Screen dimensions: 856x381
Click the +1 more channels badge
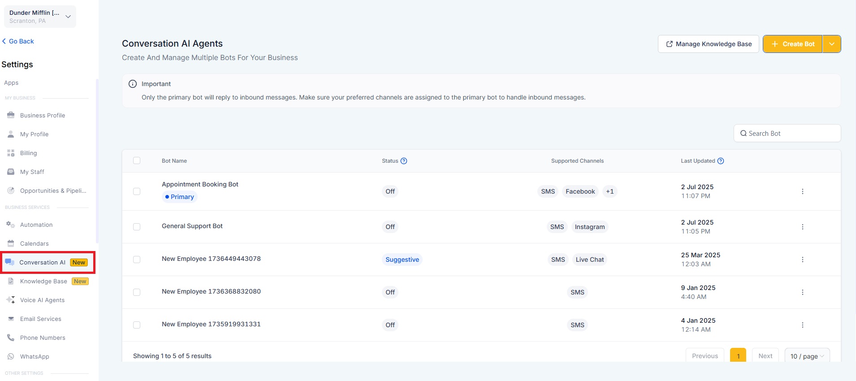pos(610,191)
